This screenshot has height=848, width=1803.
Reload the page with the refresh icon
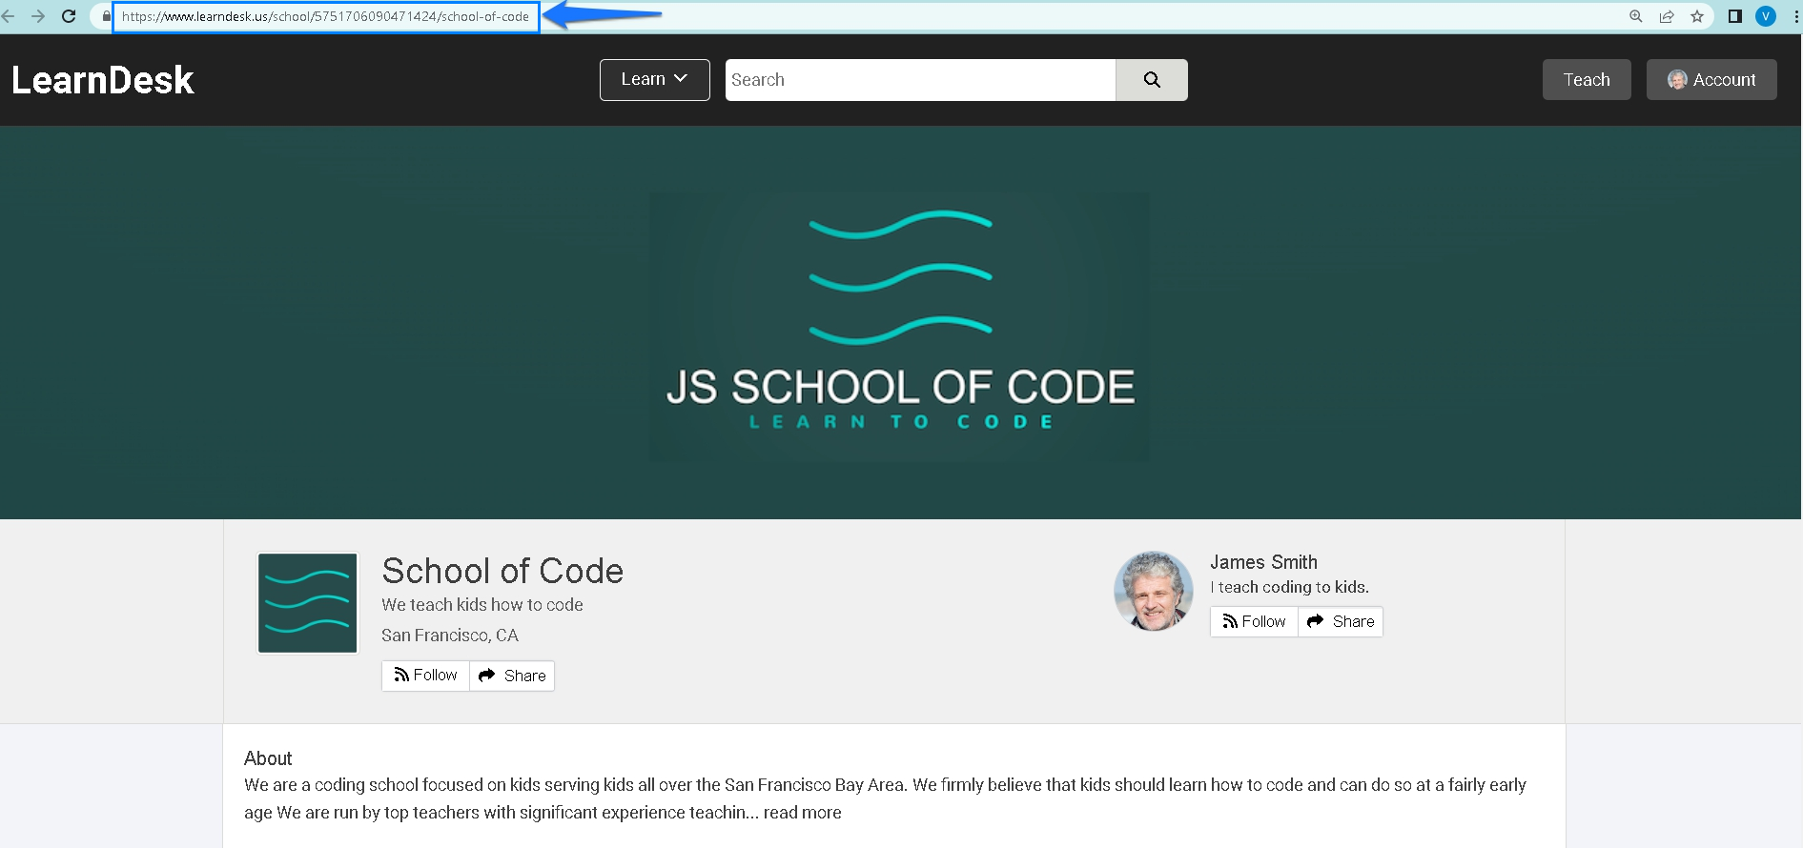click(x=69, y=16)
